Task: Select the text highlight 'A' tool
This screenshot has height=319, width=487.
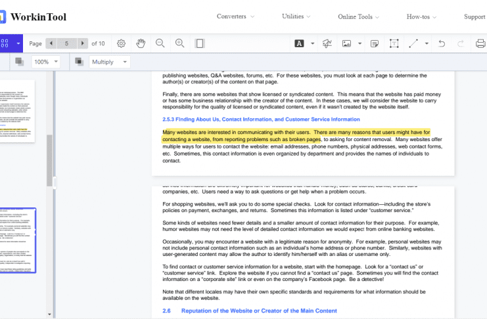Action: click(x=299, y=43)
